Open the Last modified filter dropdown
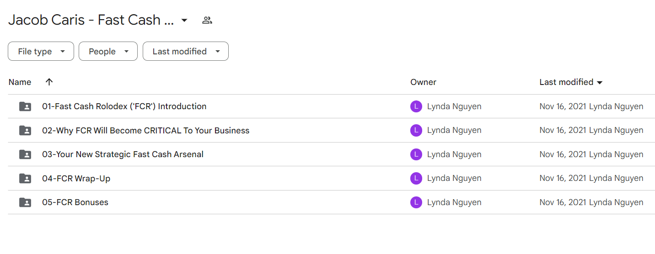The height and width of the screenshot is (254, 655). click(x=185, y=52)
